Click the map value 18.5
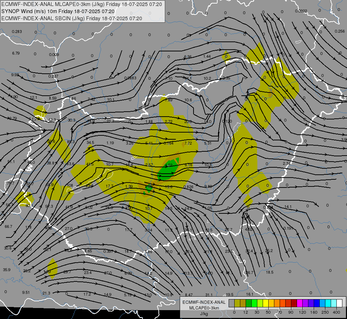 pyautogui.click(x=269, y=272)
